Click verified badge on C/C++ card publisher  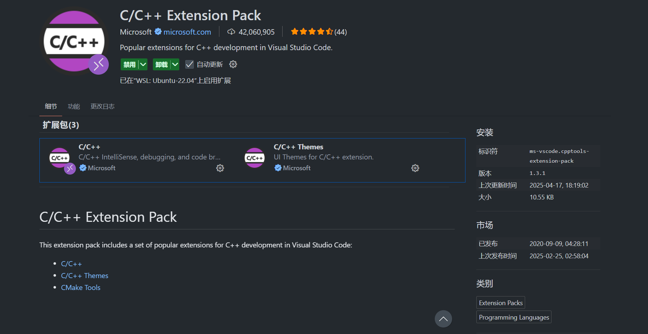[x=83, y=168]
